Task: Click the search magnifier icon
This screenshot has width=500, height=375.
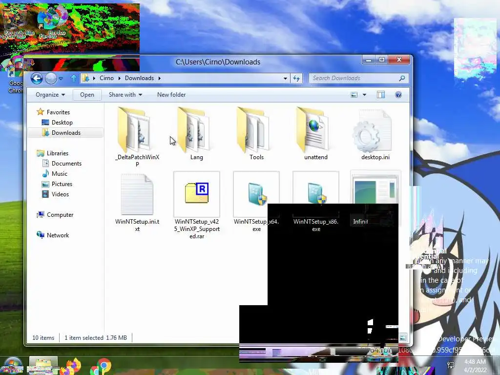Action: point(402,78)
